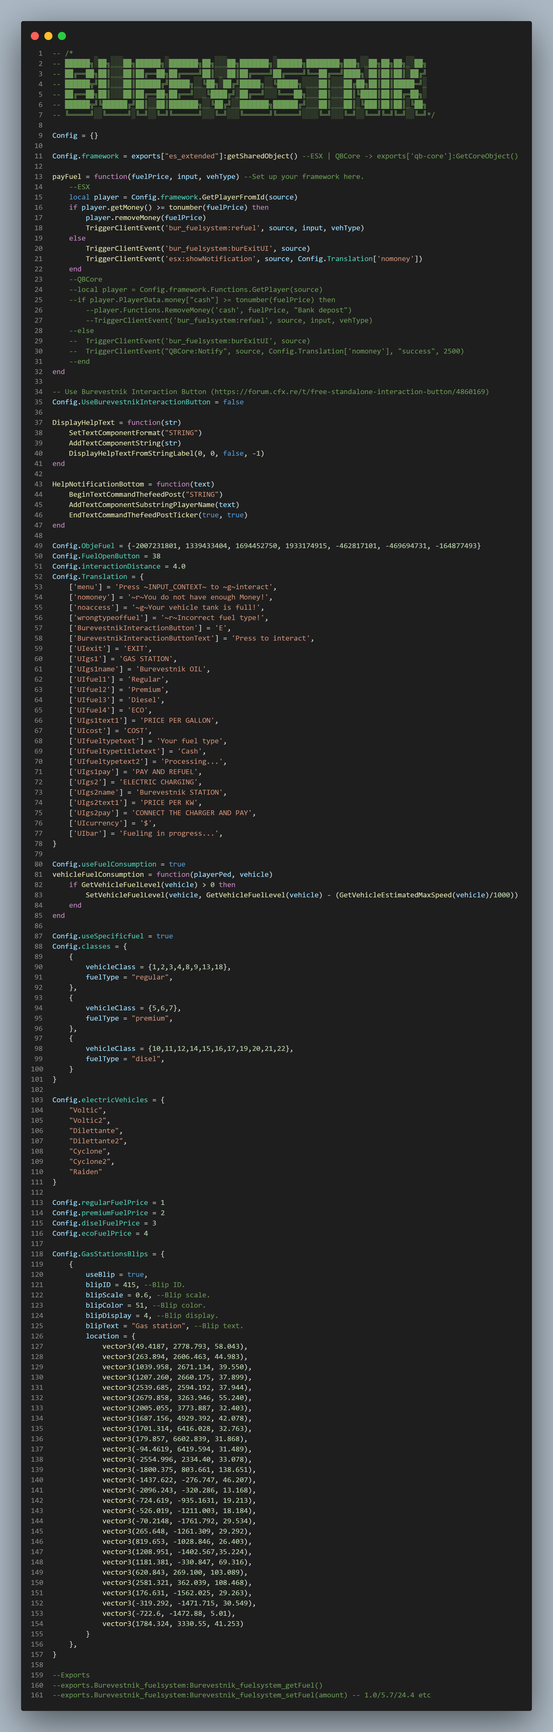Select the Burevestnik_fuelsystem_getFuel() export comment
The height and width of the screenshot is (1732, 553).
coord(188,1686)
